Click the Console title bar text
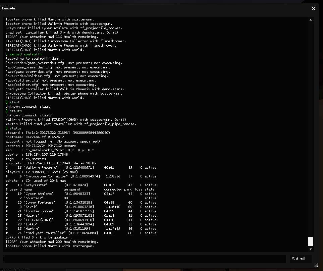 (x=8, y=8)
